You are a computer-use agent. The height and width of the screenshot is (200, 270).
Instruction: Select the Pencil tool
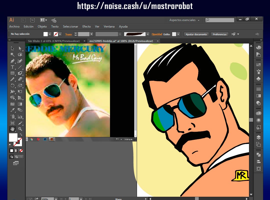pyautogui.click(x=12, y=79)
